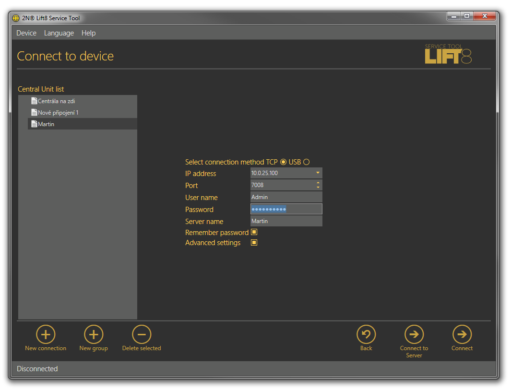Open the Language menu

click(x=59, y=33)
